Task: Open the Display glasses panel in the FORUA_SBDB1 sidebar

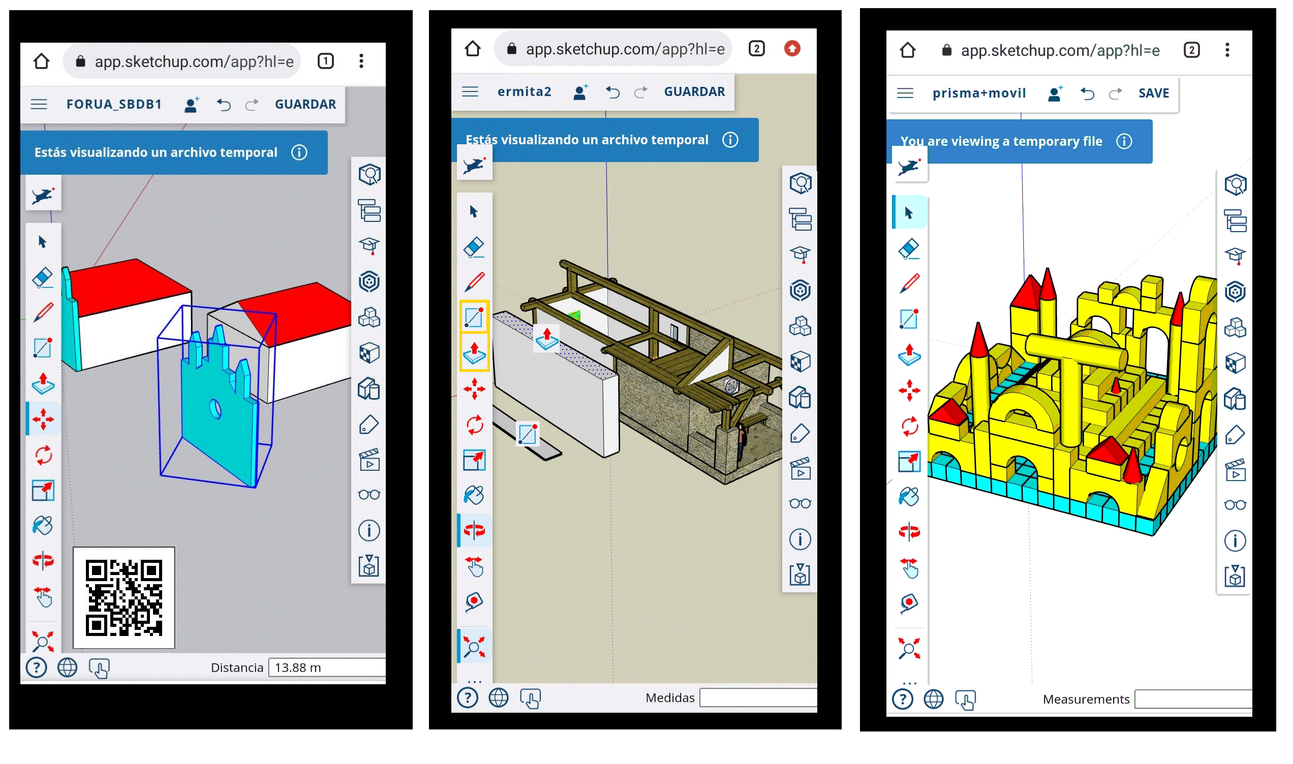Action: click(x=369, y=495)
